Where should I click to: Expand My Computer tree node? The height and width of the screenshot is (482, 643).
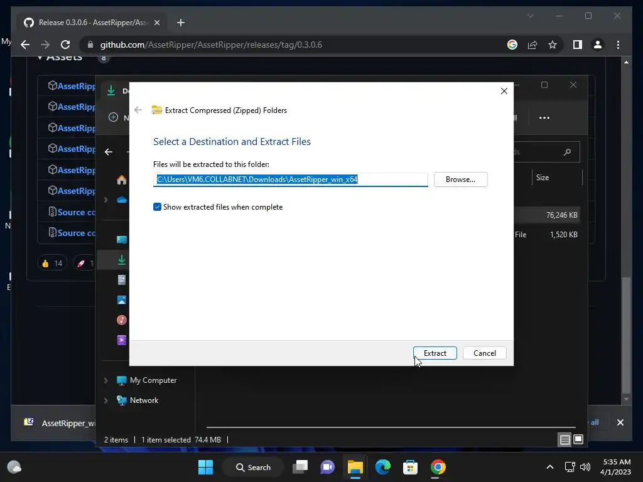(x=105, y=380)
